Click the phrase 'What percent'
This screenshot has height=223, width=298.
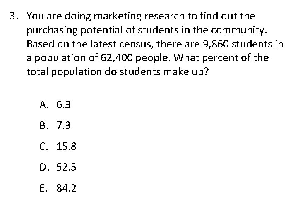click(205, 58)
